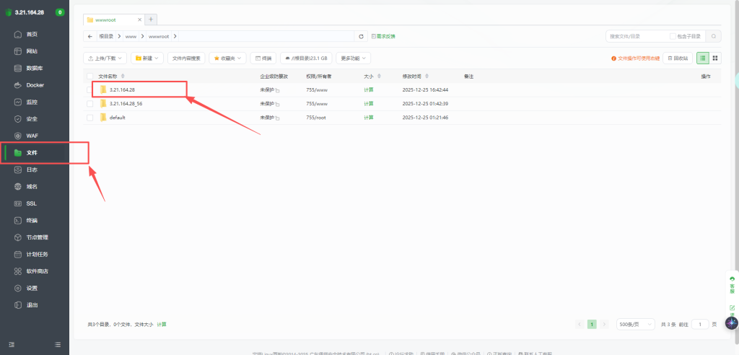739x355 pixels.
Task: Sort by 文件名称 column arrows
Action: point(123,76)
